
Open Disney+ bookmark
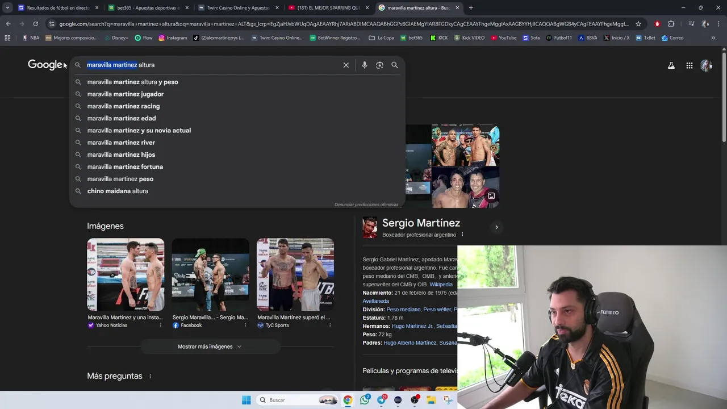(116, 38)
